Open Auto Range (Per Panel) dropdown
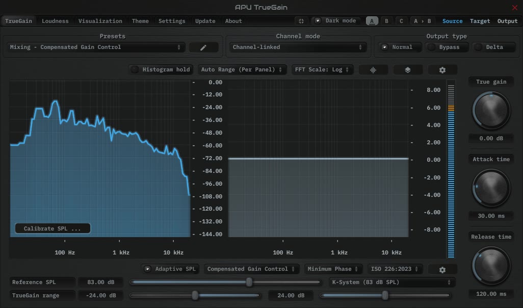523x308 pixels. tap(242, 70)
